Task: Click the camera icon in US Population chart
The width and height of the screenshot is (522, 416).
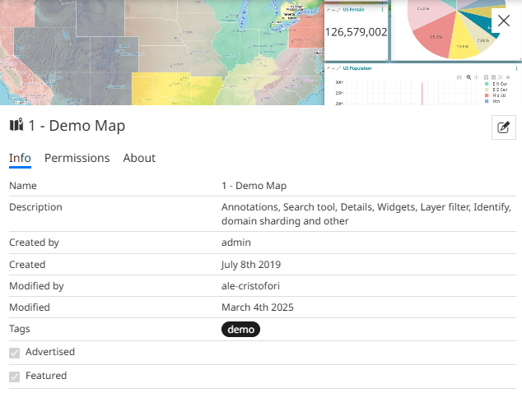Action: click(460, 76)
